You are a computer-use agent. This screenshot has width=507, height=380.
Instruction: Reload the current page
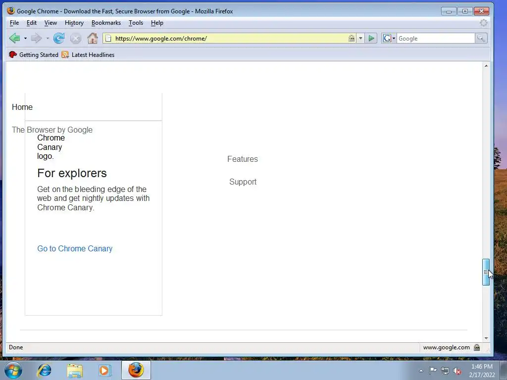click(x=59, y=39)
